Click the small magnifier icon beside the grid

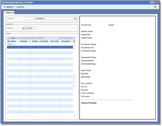click(x=74, y=78)
